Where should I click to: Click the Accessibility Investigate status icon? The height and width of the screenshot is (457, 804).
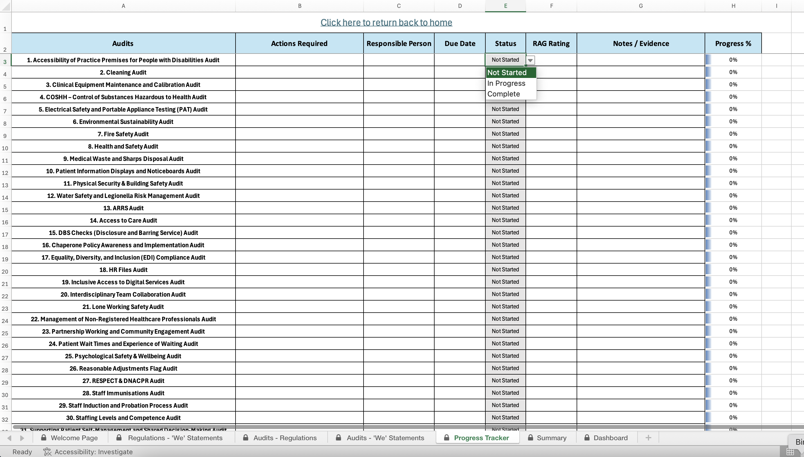click(47, 452)
